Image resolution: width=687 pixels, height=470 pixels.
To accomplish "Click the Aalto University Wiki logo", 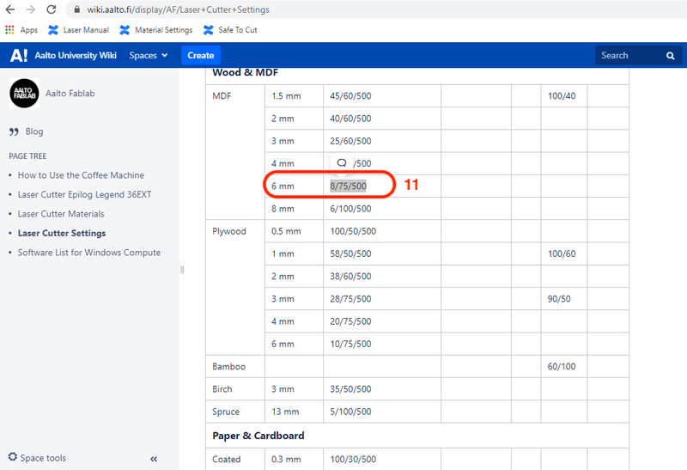I will coord(19,56).
